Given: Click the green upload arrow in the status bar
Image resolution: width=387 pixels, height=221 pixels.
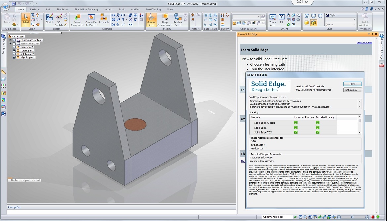Looking at the screenshot, I should pos(378,217).
